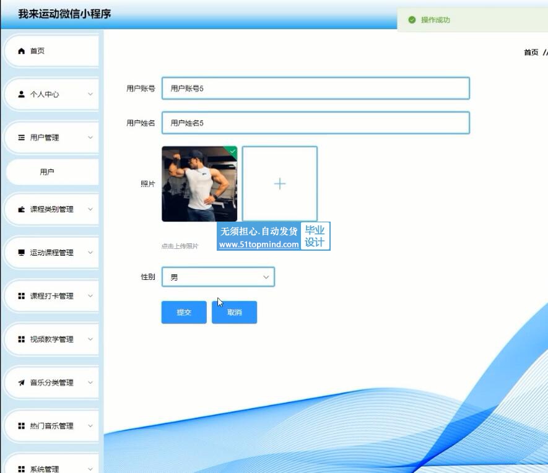The height and width of the screenshot is (473, 548).
Task: Click the paper-plane icon for 音乐分类管理
Action: pos(21,383)
